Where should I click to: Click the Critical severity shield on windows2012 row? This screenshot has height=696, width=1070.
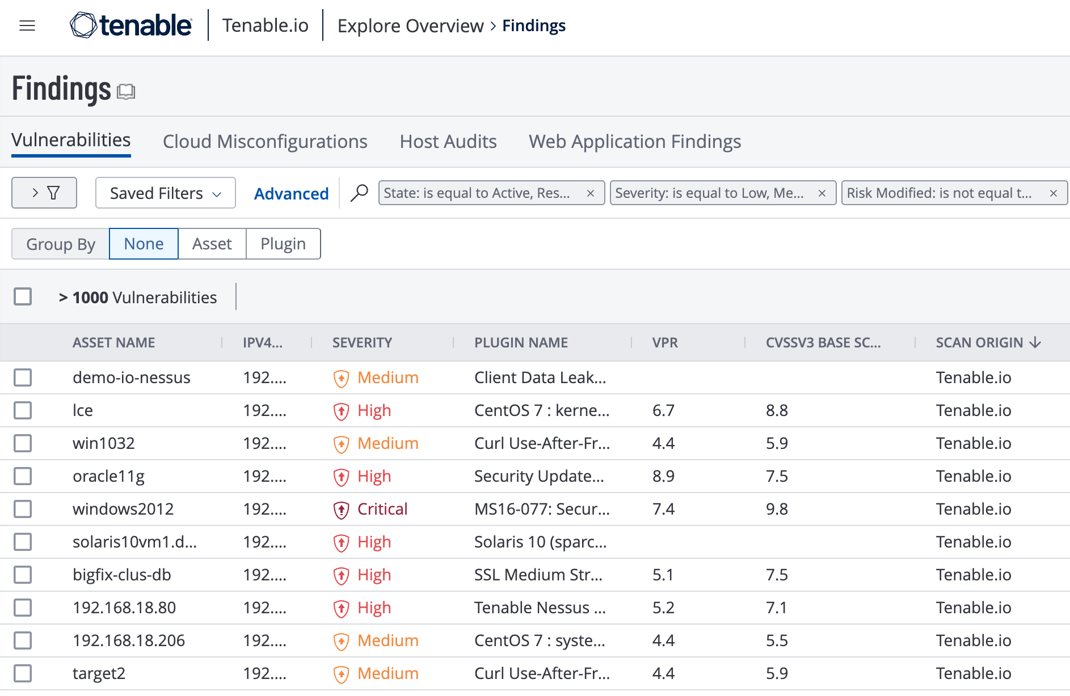point(341,509)
